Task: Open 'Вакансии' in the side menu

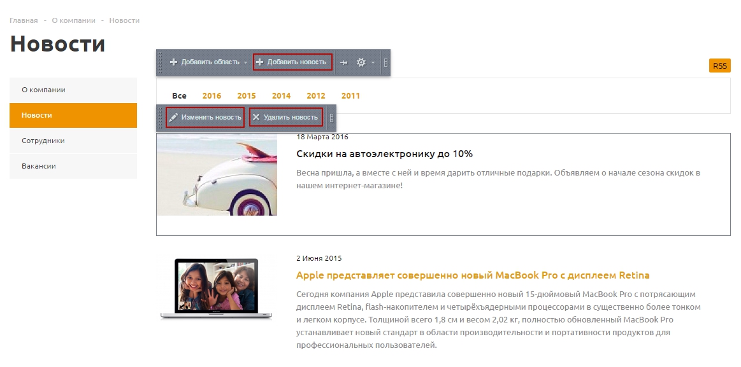Action: pos(73,166)
